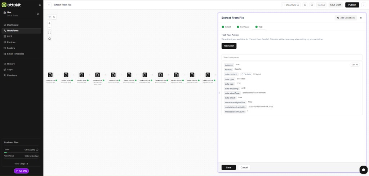Open the Live workspace switcher
369x176 pixels.
tap(21, 14)
